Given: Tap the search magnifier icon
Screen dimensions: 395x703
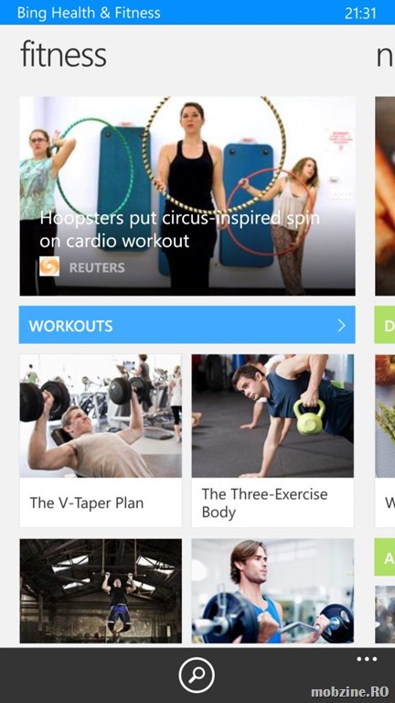Looking at the screenshot, I should coord(197,675).
